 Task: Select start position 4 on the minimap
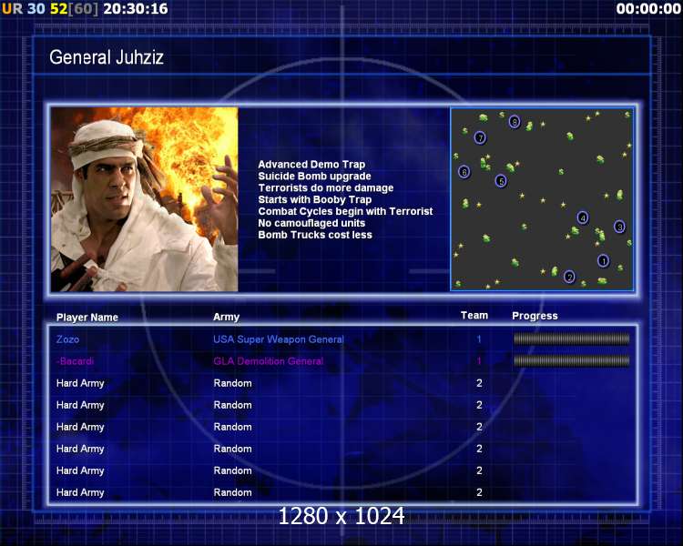(583, 217)
